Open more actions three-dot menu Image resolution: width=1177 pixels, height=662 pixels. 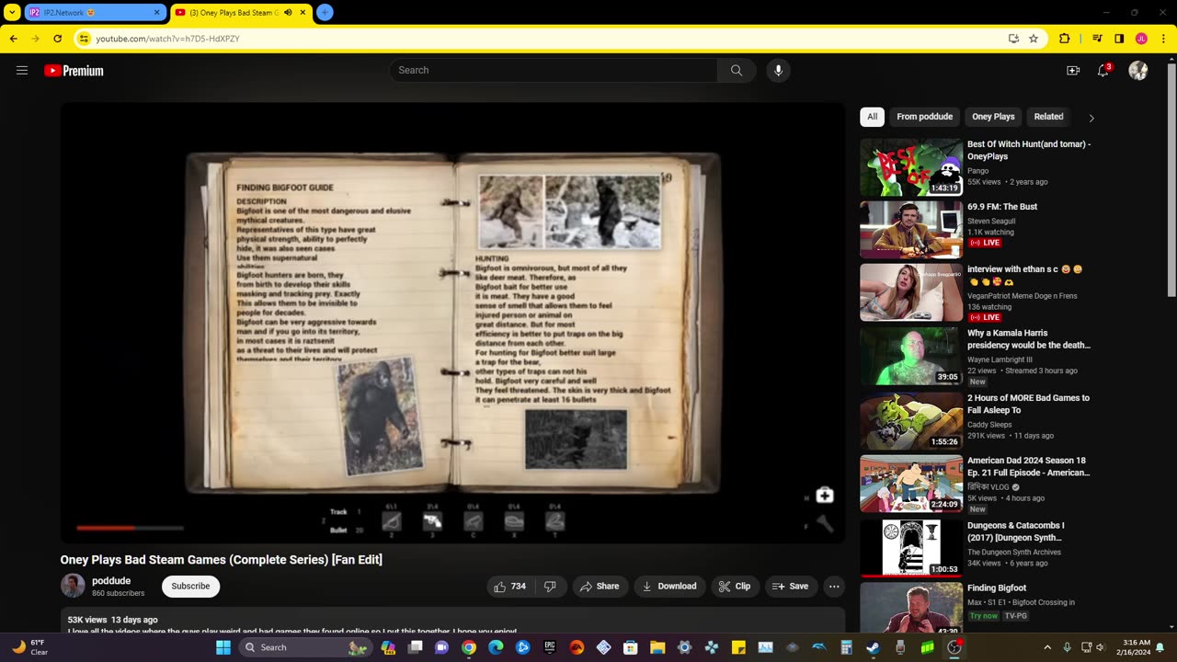(834, 587)
